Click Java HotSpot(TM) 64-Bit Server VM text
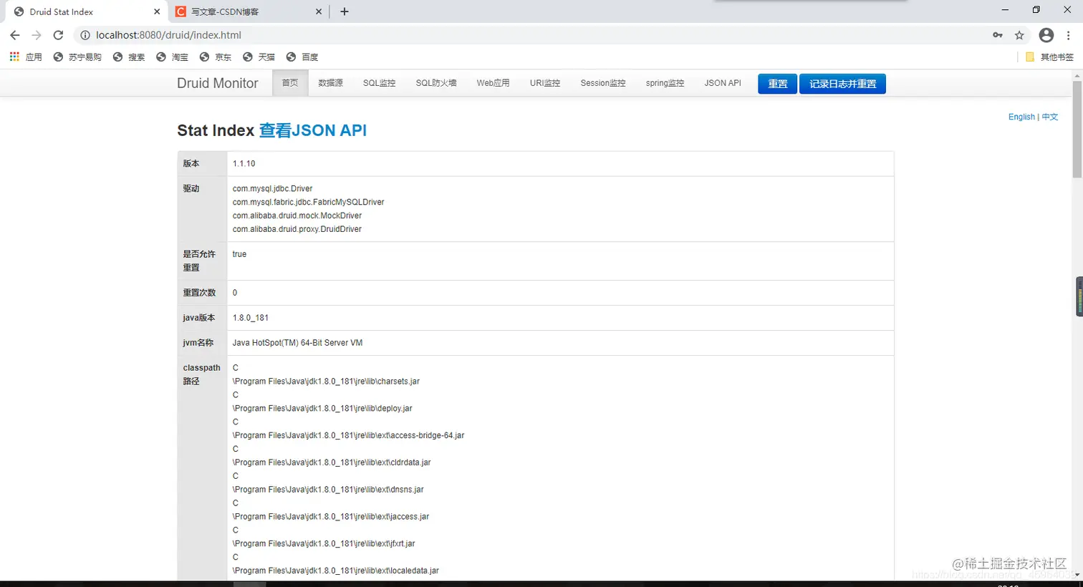This screenshot has height=587, width=1083. click(x=297, y=342)
